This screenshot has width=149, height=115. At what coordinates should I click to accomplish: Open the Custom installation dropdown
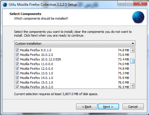click(x=75, y=44)
